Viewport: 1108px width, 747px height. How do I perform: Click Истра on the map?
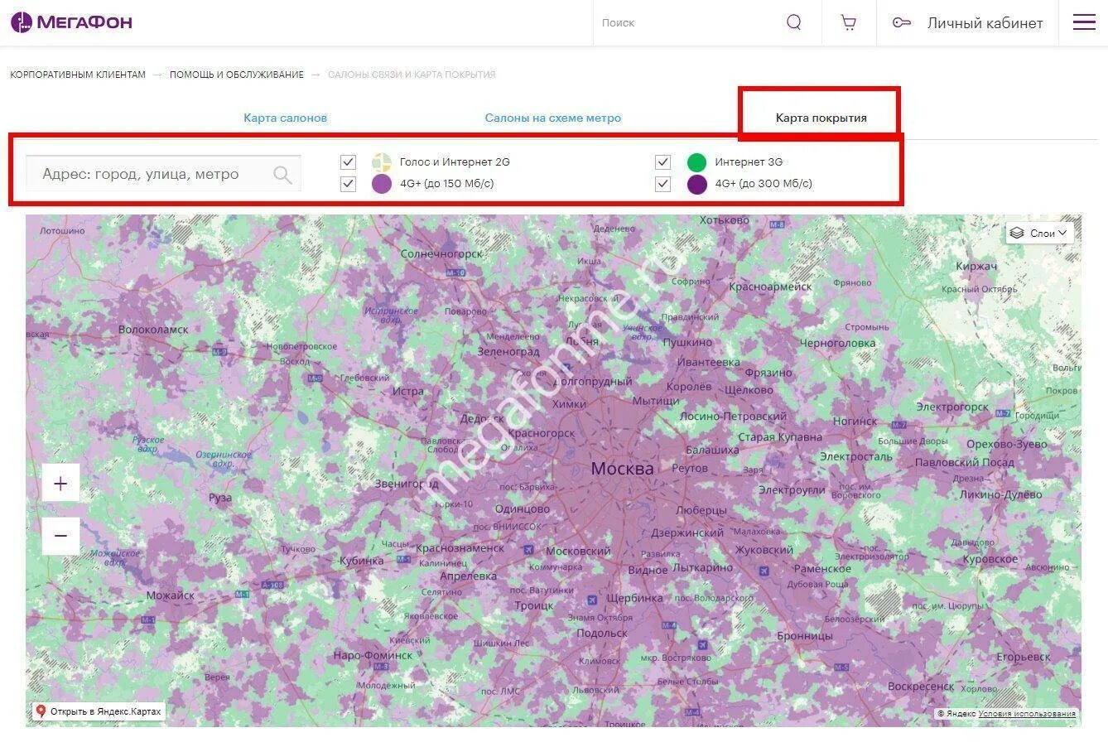point(408,391)
